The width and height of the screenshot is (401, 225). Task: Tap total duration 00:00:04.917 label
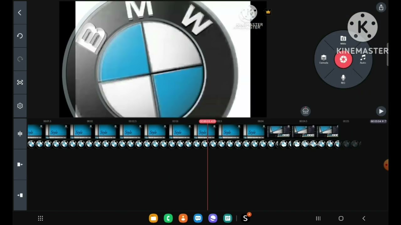(x=378, y=121)
